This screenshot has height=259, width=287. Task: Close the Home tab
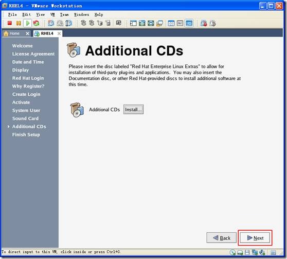[x=27, y=33]
